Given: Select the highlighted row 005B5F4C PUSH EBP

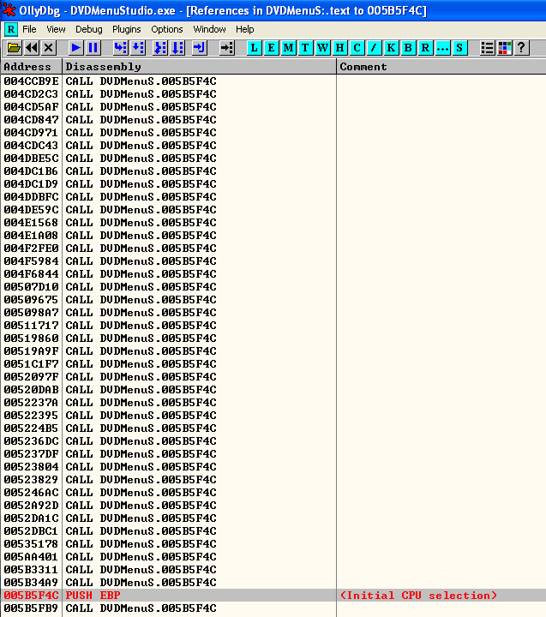Looking at the screenshot, I should point(273,596).
